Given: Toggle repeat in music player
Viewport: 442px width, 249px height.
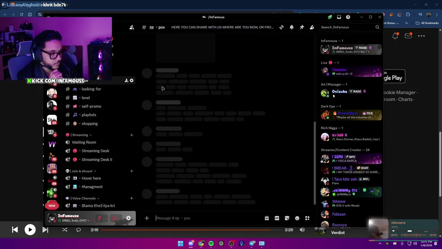Looking at the screenshot, I should click(x=78, y=230).
